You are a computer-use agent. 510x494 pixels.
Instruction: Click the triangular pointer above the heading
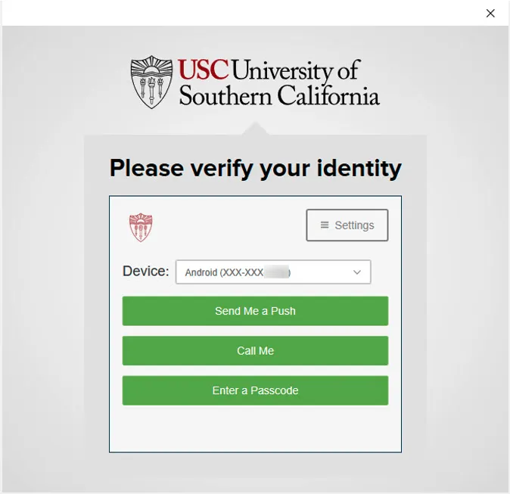[255, 128]
